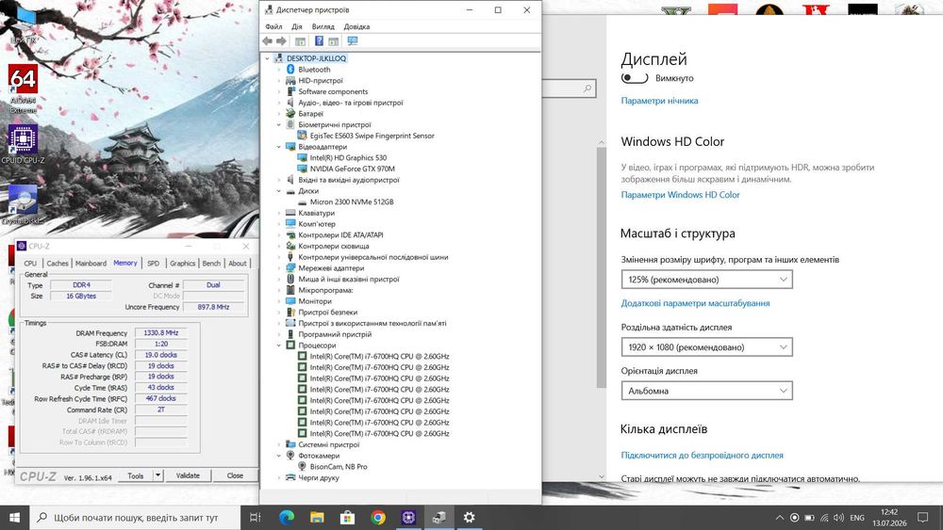Click the search magnifier in Settings search box
The image size is (943, 530).
tap(587, 88)
